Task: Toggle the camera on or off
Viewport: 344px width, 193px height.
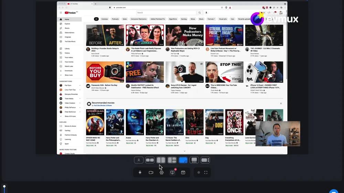Action: 151,172
